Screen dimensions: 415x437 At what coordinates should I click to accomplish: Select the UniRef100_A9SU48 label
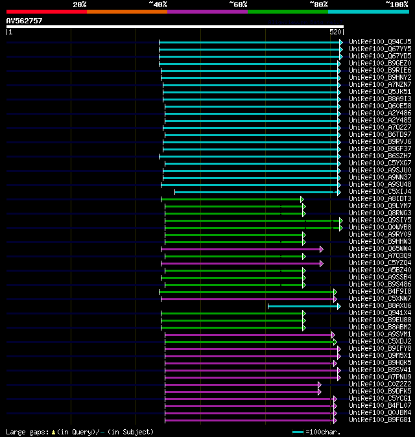[x=380, y=185]
